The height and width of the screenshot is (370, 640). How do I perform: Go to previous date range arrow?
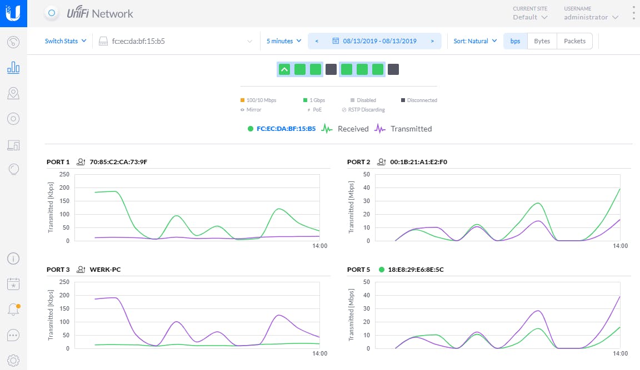coord(317,41)
